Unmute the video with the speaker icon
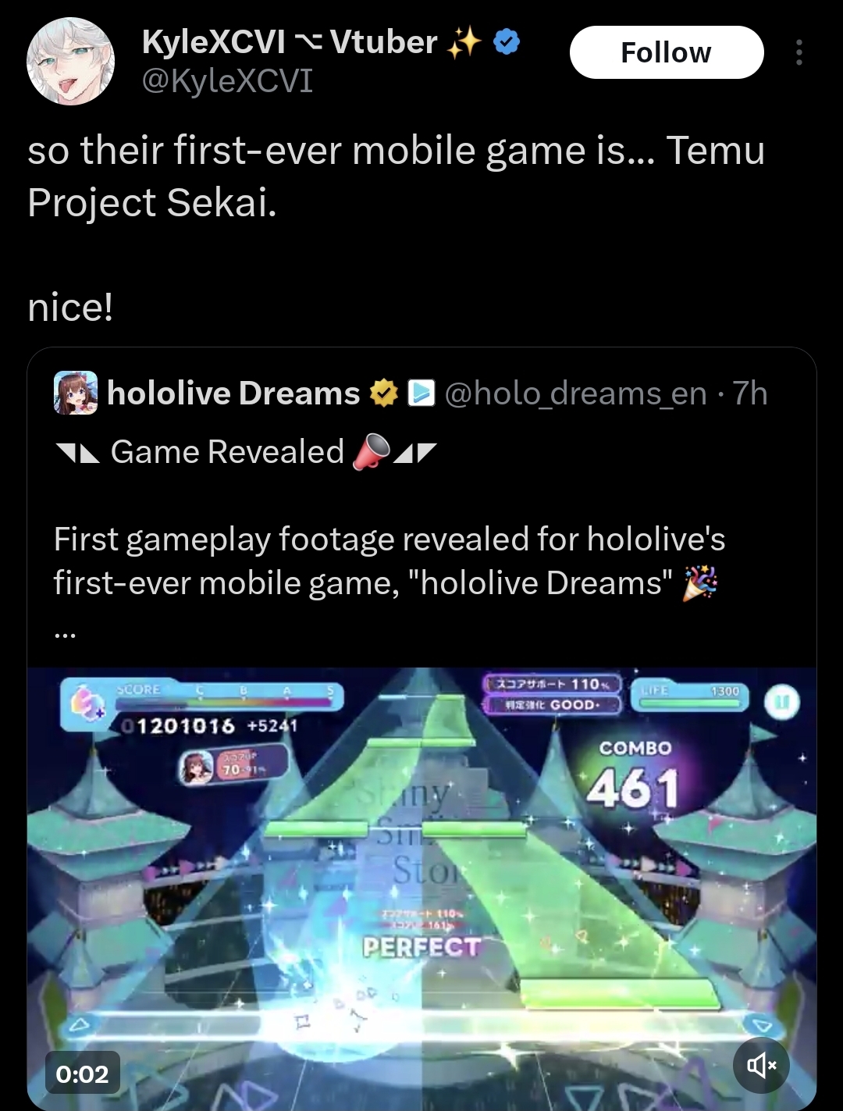843x1111 pixels. 761,1065
